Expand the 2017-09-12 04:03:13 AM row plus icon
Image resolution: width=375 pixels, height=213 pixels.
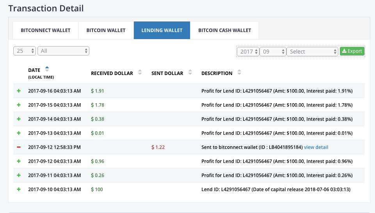pos(19,161)
